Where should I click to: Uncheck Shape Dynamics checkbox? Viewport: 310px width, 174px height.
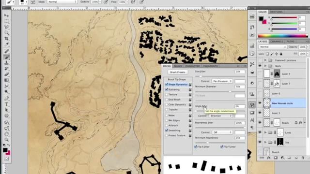(x=167, y=85)
